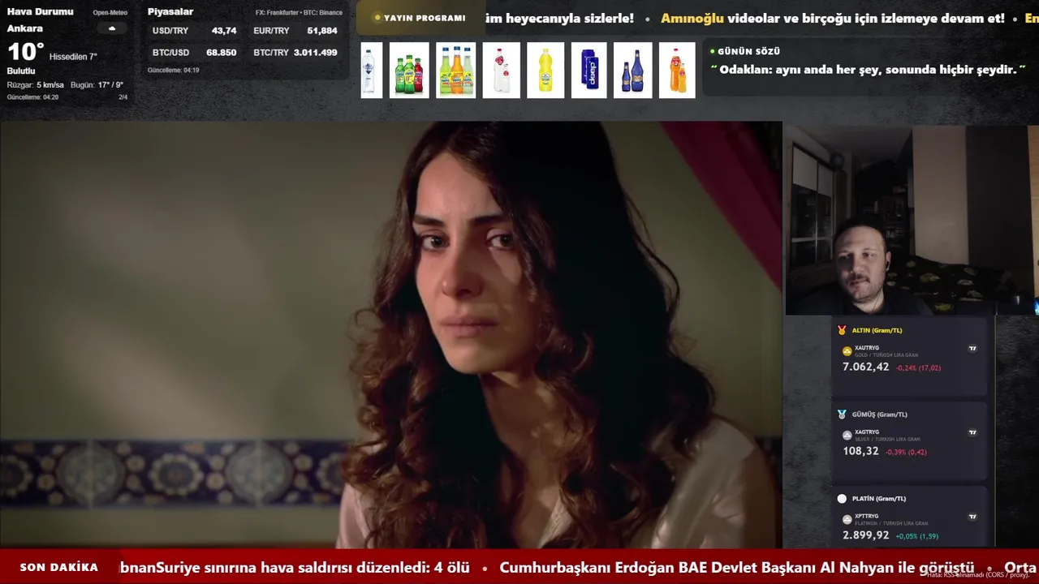Click the markets Güncelleme: 04:19 timestamp
Image resolution: width=1039 pixels, height=584 pixels.
pos(174,71)
